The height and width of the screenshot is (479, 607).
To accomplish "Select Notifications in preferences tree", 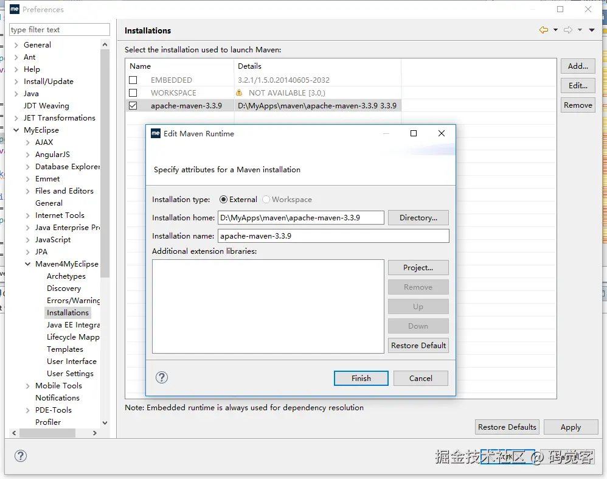I will [57, 397].
